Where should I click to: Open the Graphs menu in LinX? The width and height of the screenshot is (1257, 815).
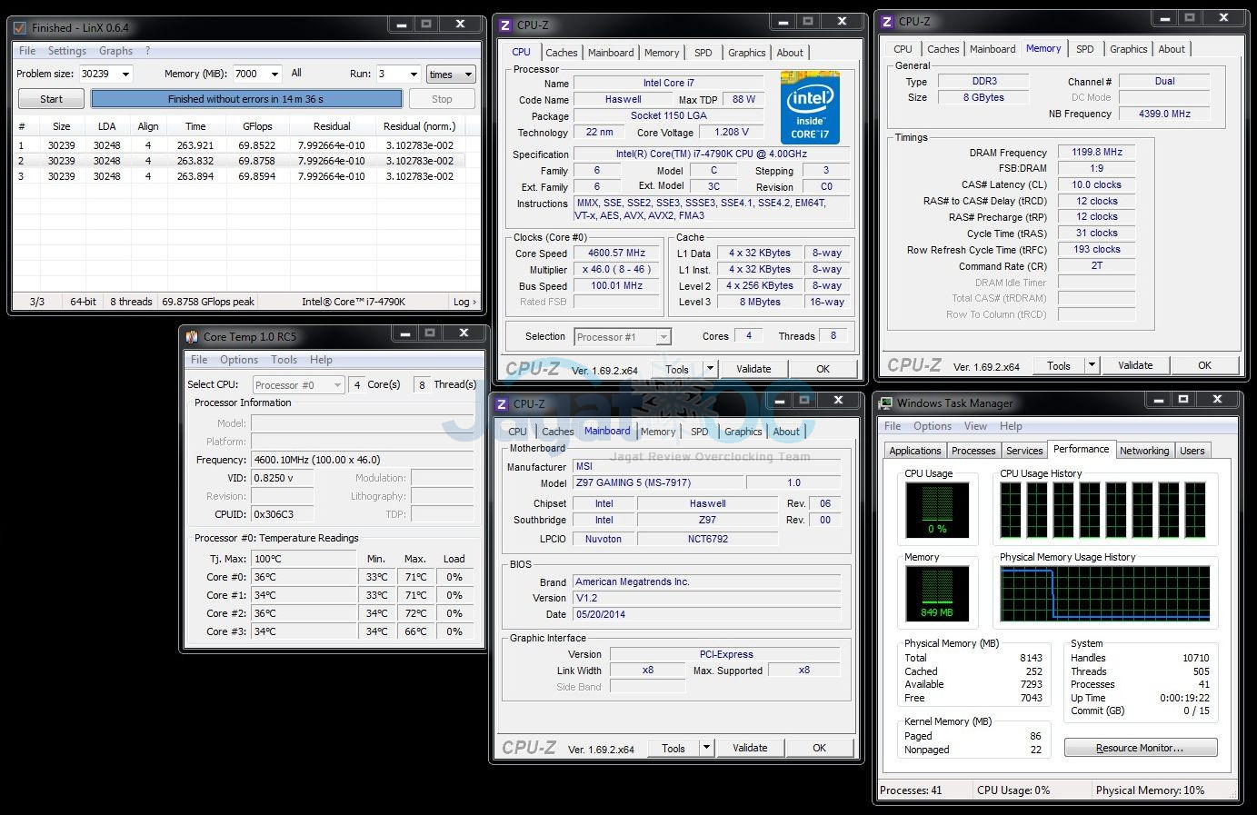pos(115,51)
